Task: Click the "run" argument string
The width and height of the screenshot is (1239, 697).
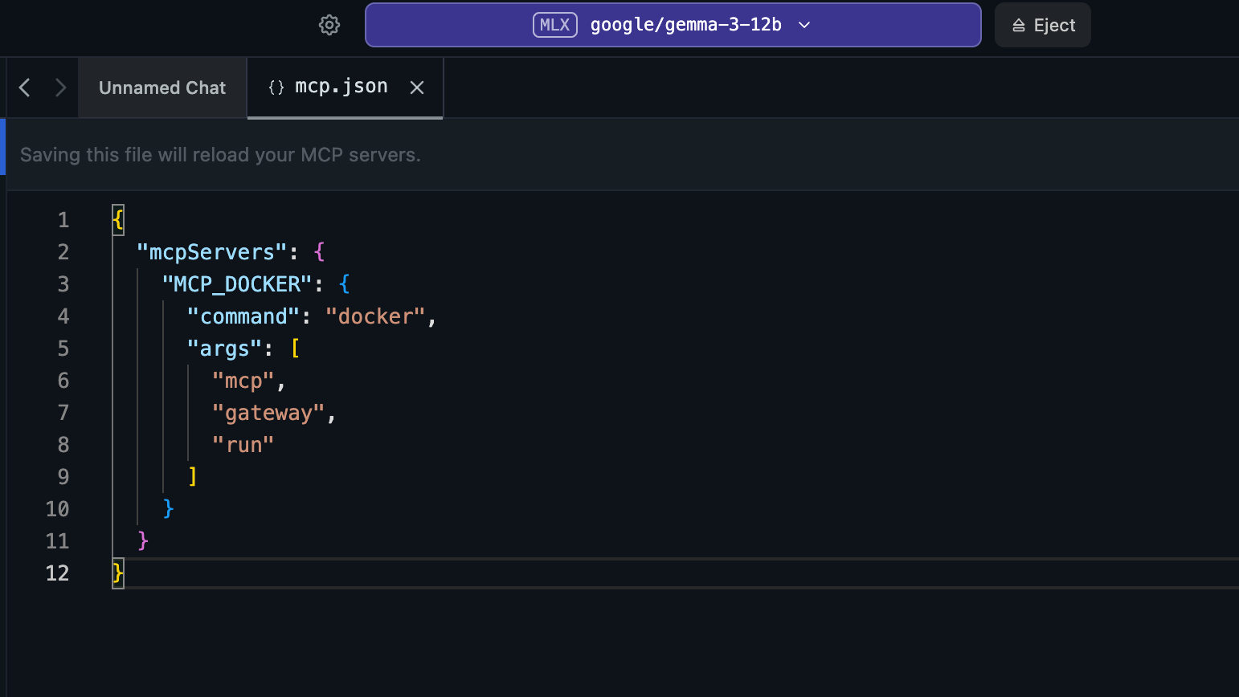Action: point(243,445)
